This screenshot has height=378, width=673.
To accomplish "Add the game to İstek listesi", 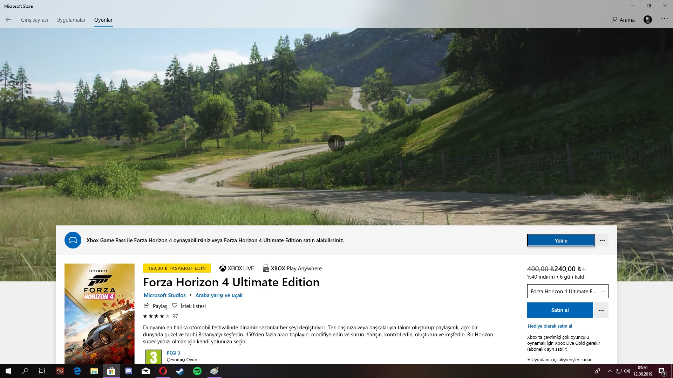I will pyautogui.click(x=189, y=306).
